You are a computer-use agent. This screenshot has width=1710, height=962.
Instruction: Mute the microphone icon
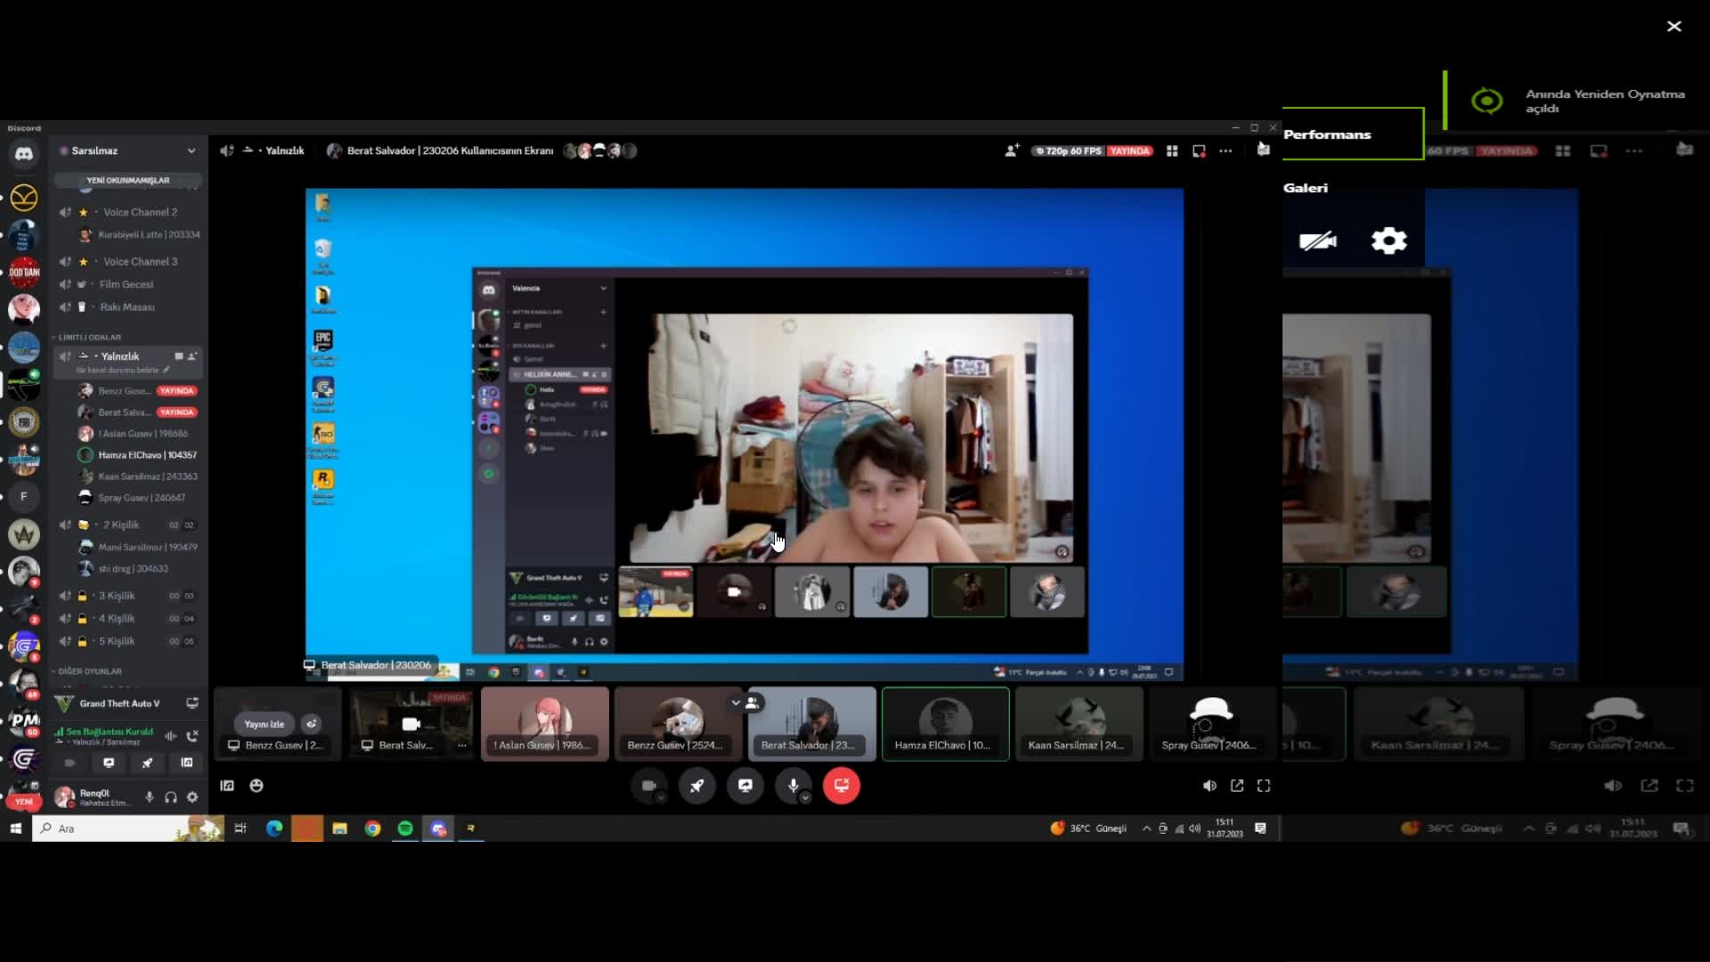(793, 786)
